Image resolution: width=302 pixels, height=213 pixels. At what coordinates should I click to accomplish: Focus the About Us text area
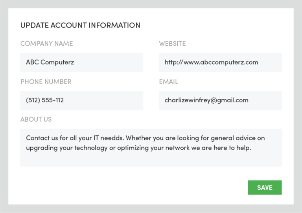151,148
